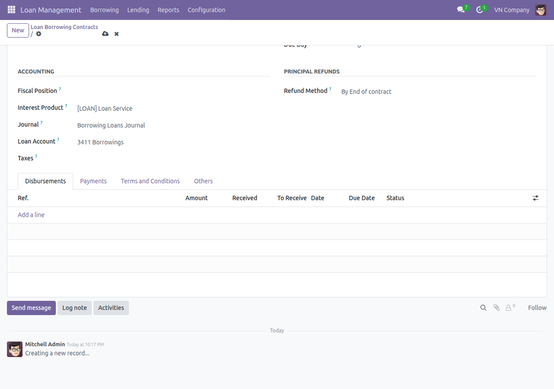The height and width of the screenshot is (389, 554).
Task: Open the activities clock icon
Action: (x=479, y=10)
